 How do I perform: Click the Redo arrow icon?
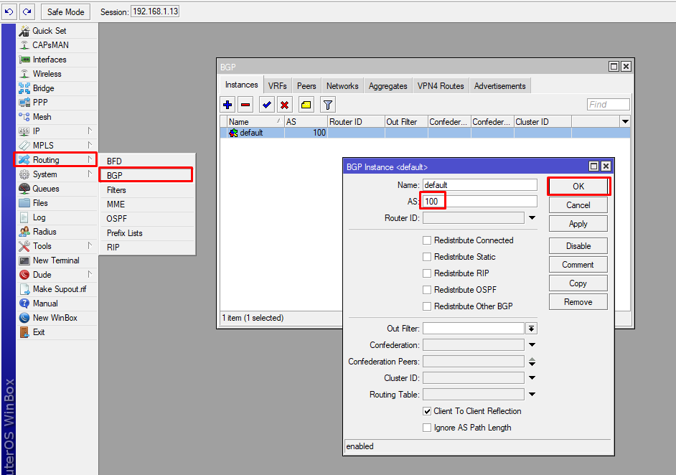(27, 11)
